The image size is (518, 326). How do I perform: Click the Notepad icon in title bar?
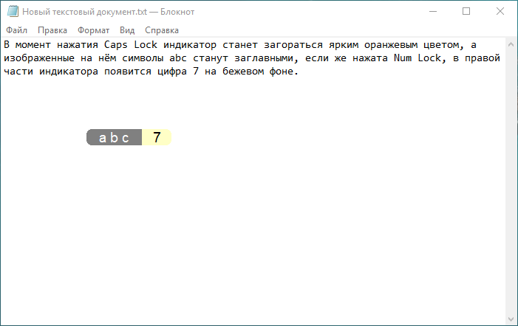pyautogui.click(x=13, y=12)
